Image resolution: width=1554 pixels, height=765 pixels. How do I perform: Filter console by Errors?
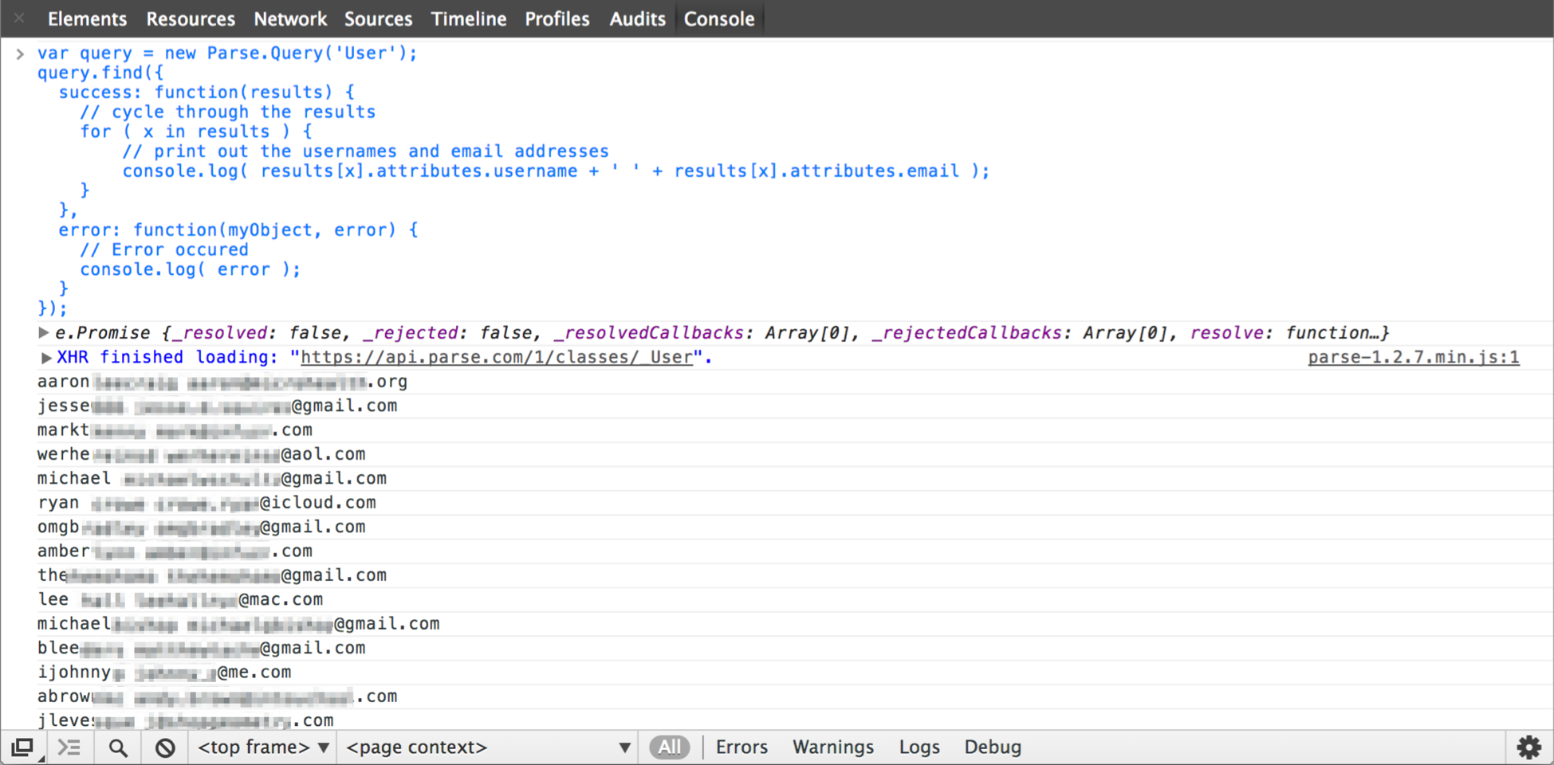coord(742,747)
